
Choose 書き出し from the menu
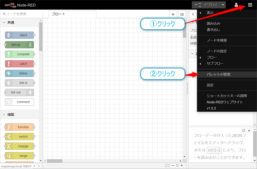click(227, 30)
